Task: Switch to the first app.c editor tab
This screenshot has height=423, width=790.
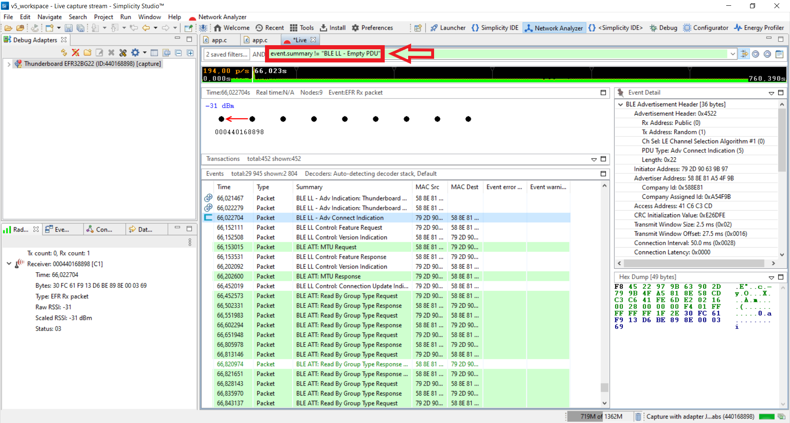Action: [x=219, y=40]
